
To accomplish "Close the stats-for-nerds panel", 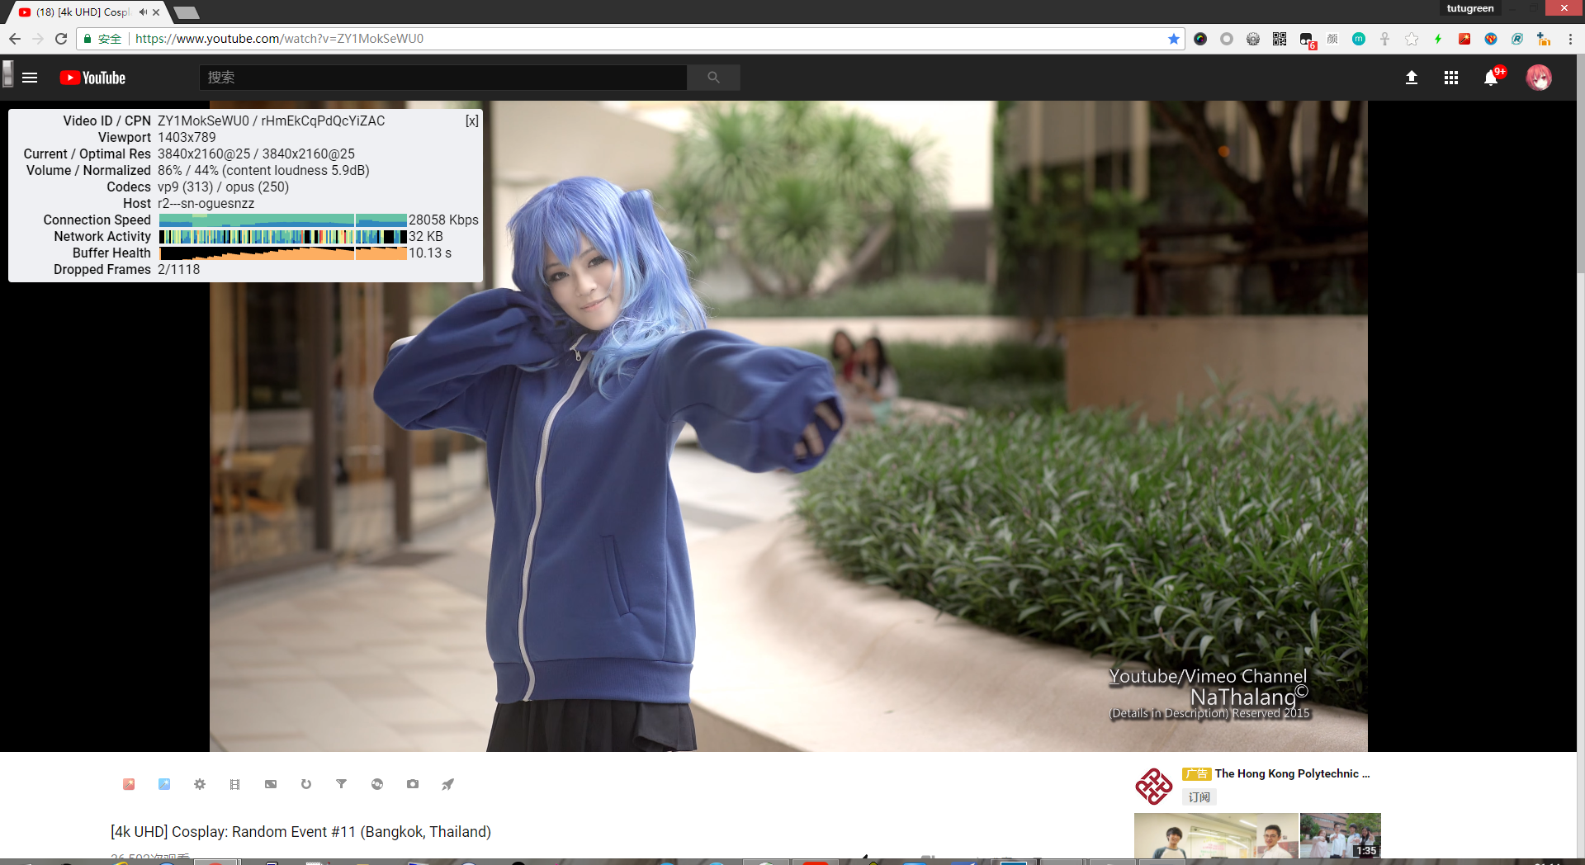I will [x=471, y=121].
